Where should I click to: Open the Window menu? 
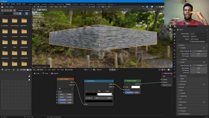pos(19,4)
